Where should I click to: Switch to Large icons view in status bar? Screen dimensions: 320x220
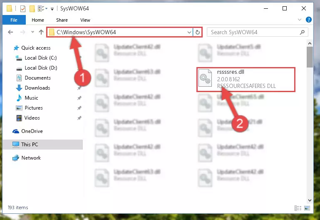307,208
